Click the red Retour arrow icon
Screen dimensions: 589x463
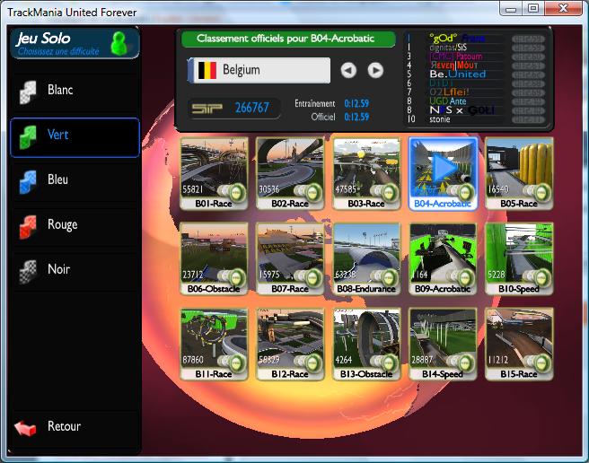click(27, 428)
